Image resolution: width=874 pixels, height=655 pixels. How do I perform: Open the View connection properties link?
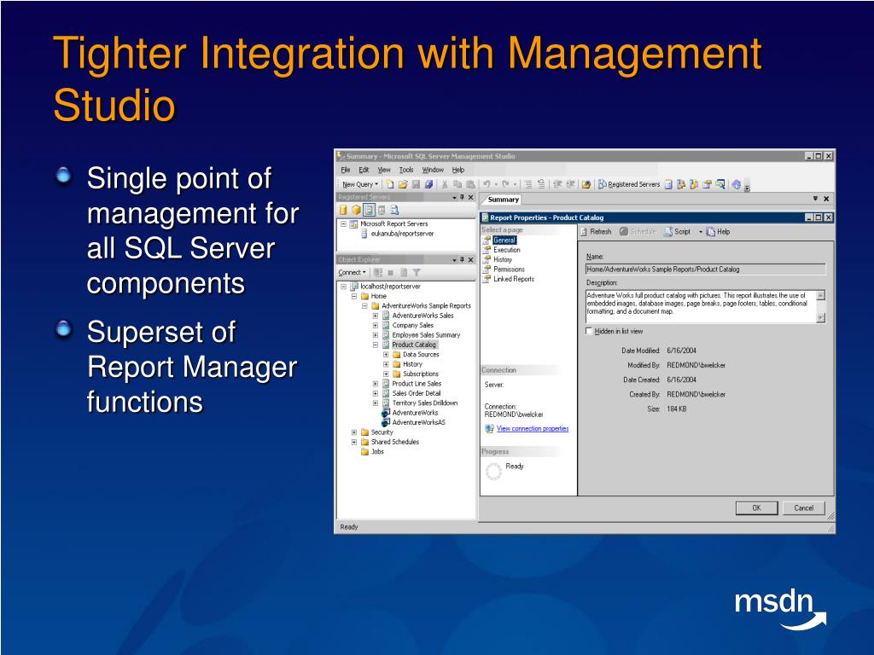(533, 428)
